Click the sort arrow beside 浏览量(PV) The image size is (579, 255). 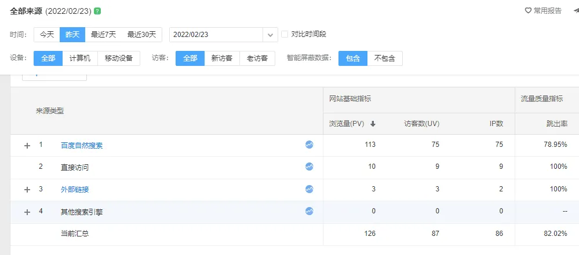coord(373,124)
